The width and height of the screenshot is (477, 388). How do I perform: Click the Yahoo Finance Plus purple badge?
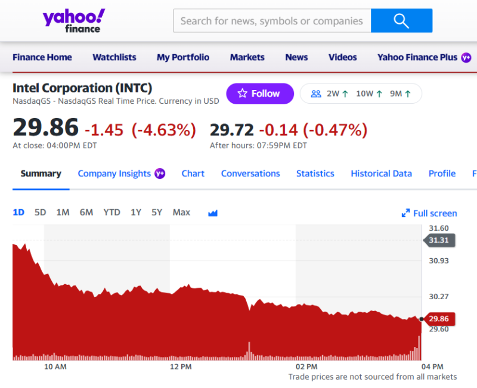coord(466,58)
